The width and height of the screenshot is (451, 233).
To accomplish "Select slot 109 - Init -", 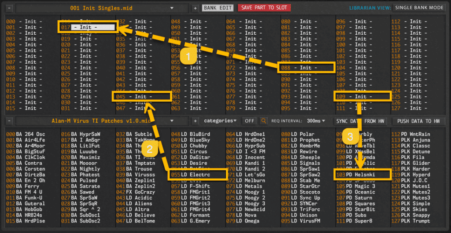I will [355, 97].
